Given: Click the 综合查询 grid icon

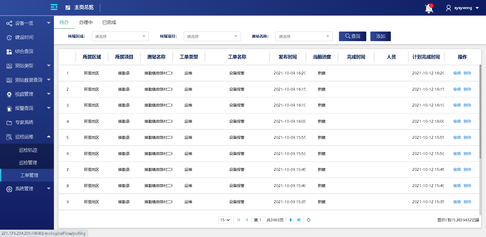Looking at the screenshot, I should [9, 52].
